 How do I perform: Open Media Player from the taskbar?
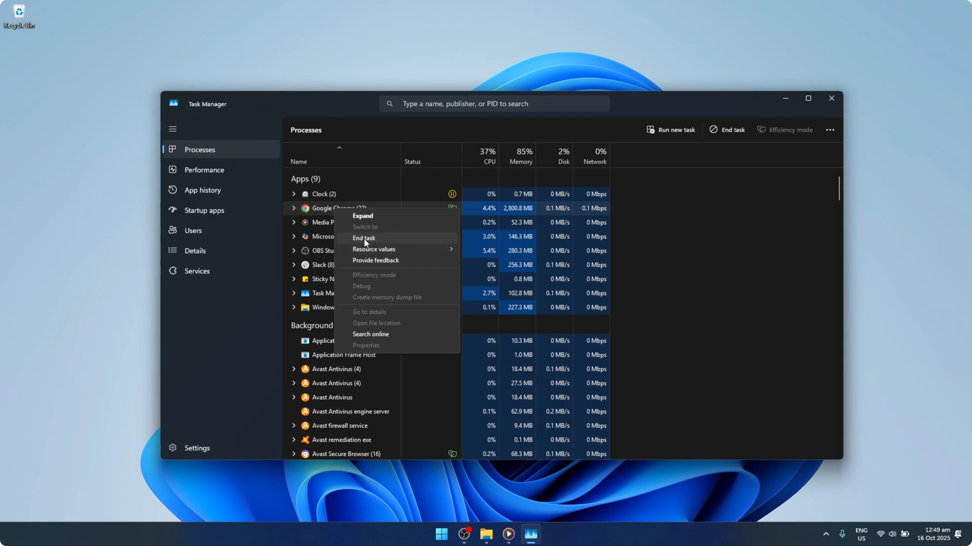509,534
